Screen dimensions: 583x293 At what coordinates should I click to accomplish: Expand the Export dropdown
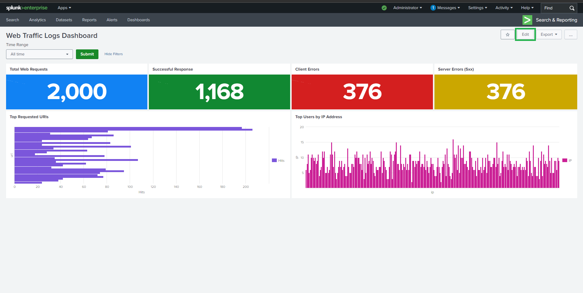click(x=549, y=35)
